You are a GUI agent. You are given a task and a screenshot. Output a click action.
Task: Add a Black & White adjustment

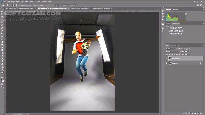coord(175,31)
